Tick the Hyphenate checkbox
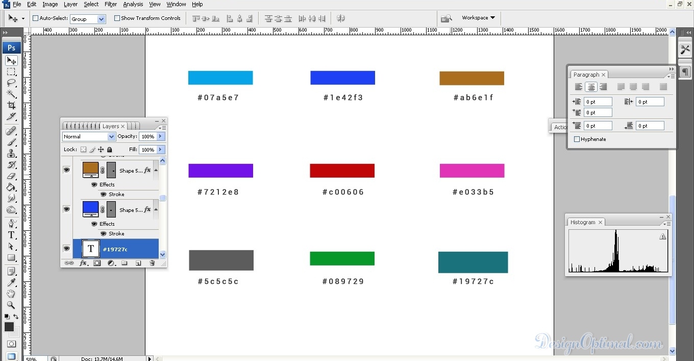Image resolution: width=694 pixels, height=361 pixels. click(x=577, y=139)
